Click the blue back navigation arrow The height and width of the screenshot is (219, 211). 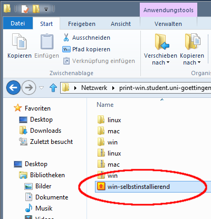13,87
